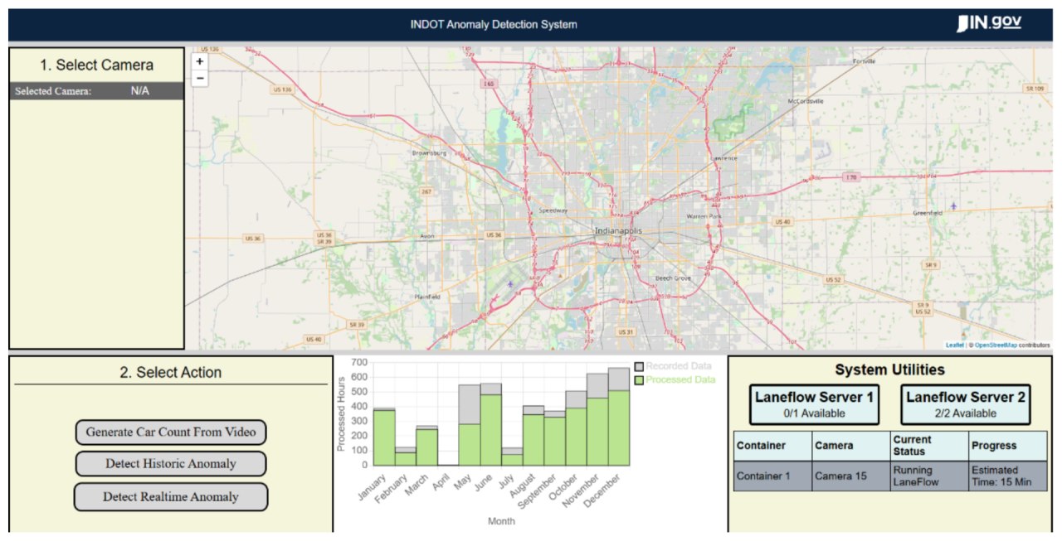Click the airport icon near Greenfield
Screen dimensions: 1062x541
953,205
